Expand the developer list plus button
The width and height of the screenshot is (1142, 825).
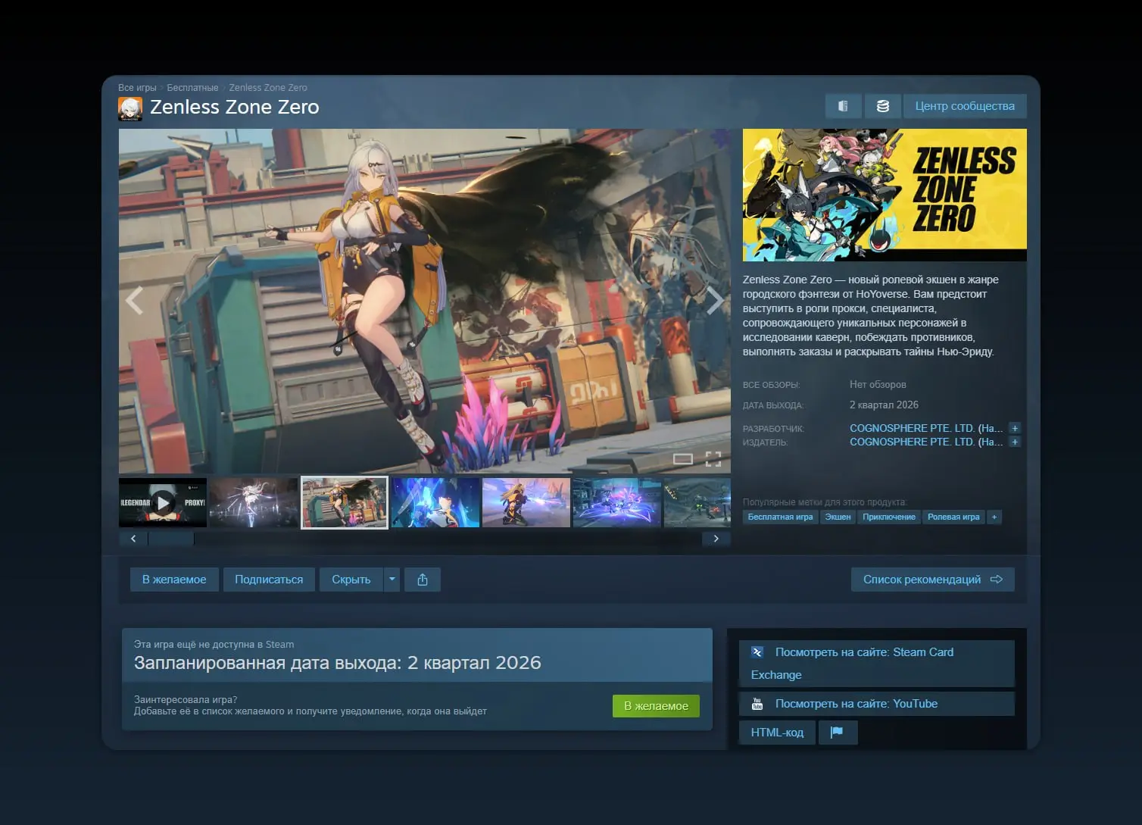[x=1015, y=428]
